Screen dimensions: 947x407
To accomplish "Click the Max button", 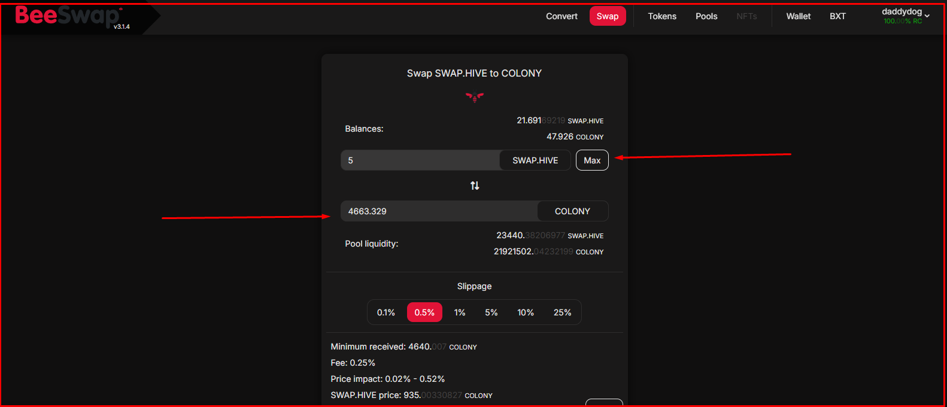I will 592,160.
